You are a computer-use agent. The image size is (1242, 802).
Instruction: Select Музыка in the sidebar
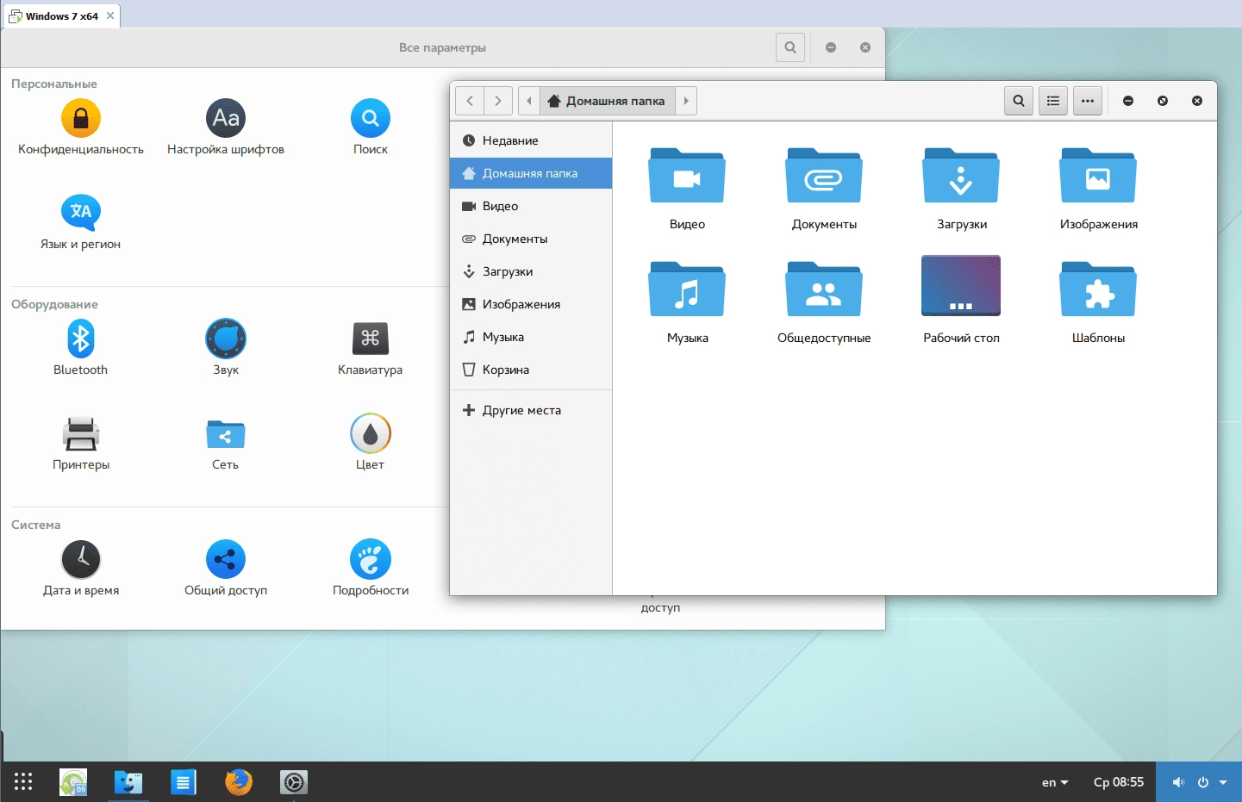(531, 337)
